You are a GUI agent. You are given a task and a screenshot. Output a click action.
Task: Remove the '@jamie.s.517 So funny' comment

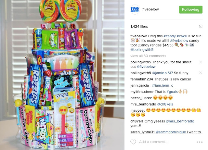point(201,73)
